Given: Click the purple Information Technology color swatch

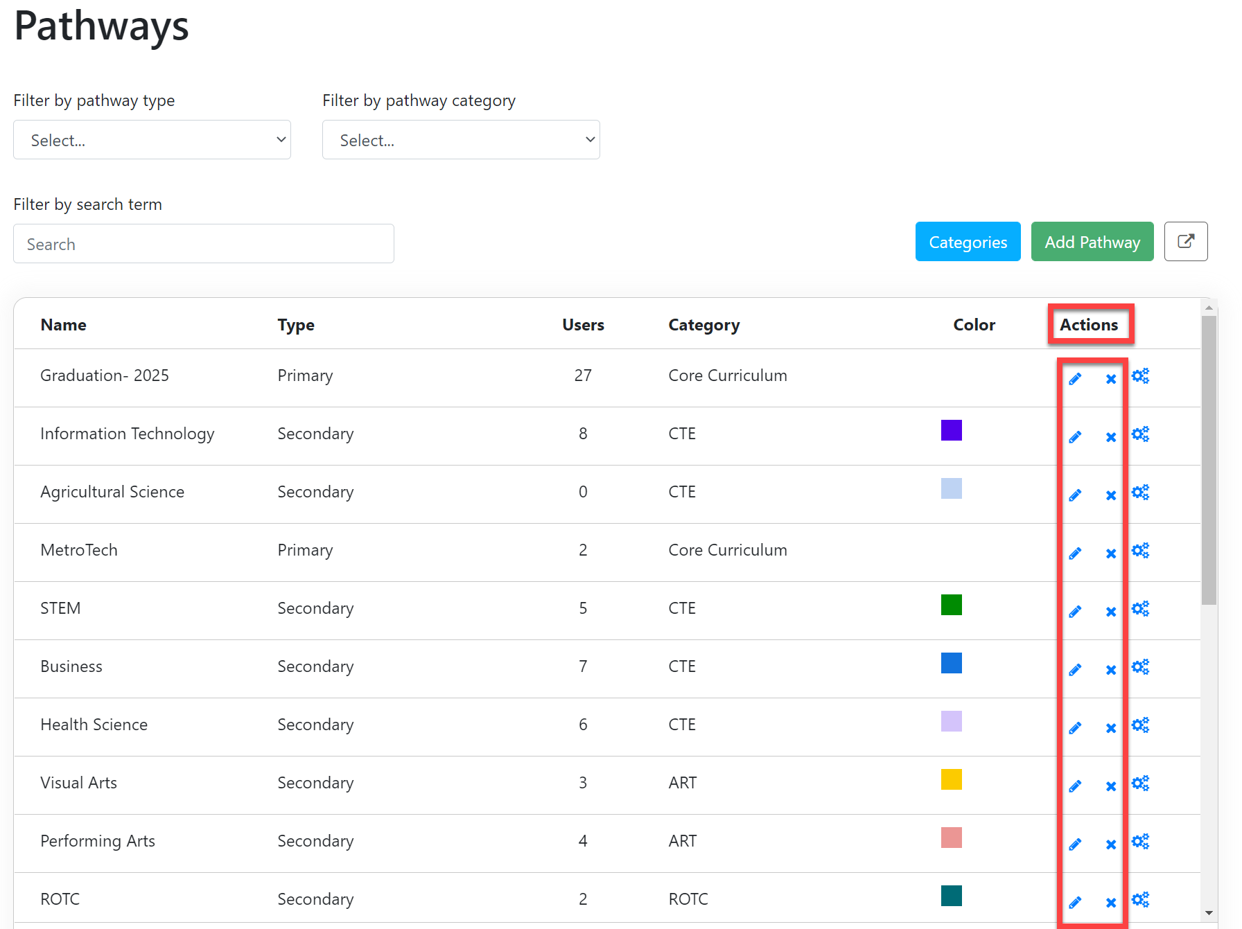Looking at the screenshot, I should (x=952, y=430).
